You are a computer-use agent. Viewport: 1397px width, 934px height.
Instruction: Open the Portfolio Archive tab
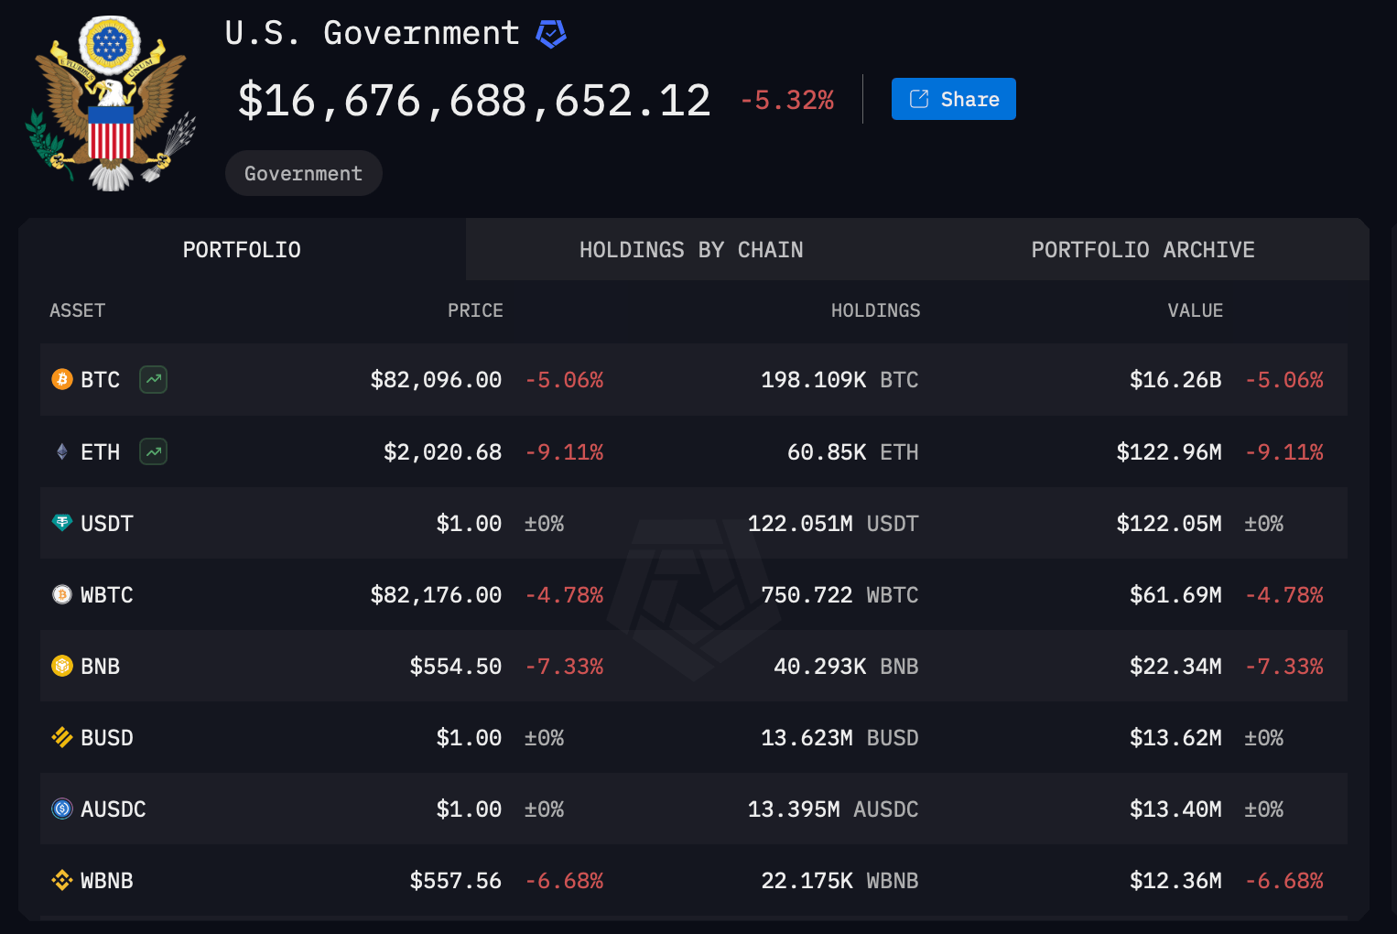pyautogui.click(x=1143, y=248)
